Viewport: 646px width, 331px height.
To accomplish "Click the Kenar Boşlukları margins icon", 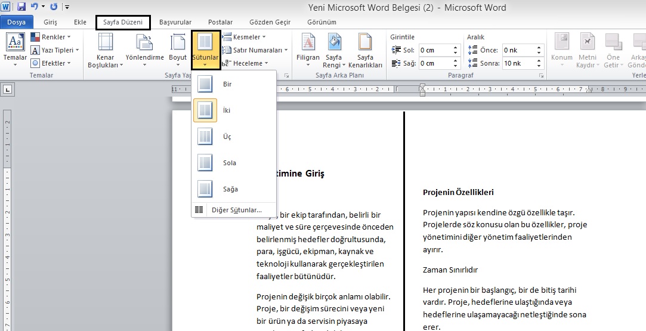I will coord(106,42).
